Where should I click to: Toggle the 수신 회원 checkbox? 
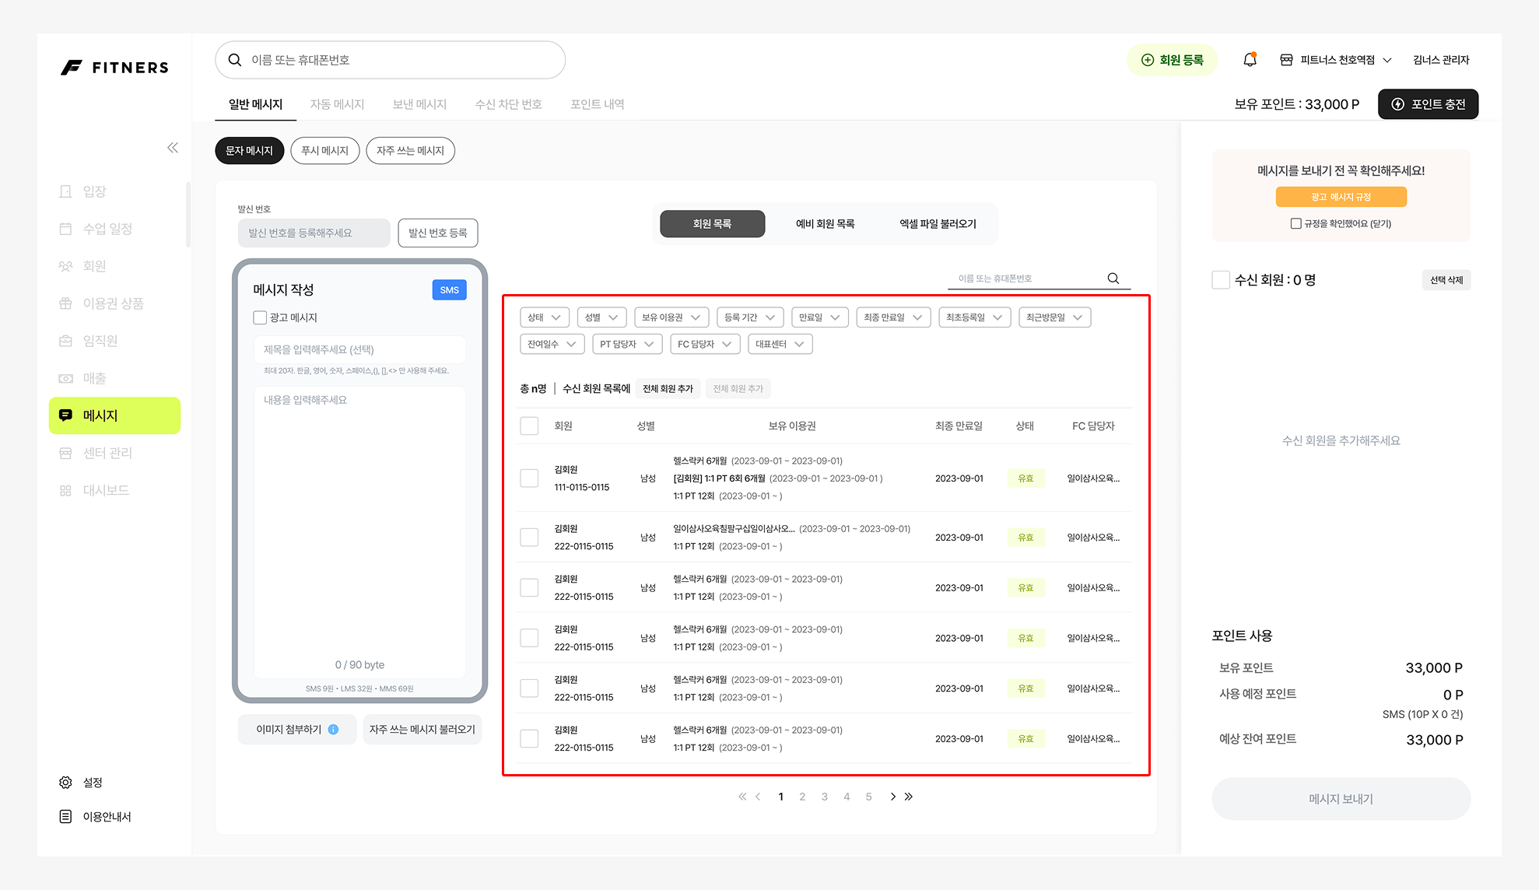point(1221,280)
